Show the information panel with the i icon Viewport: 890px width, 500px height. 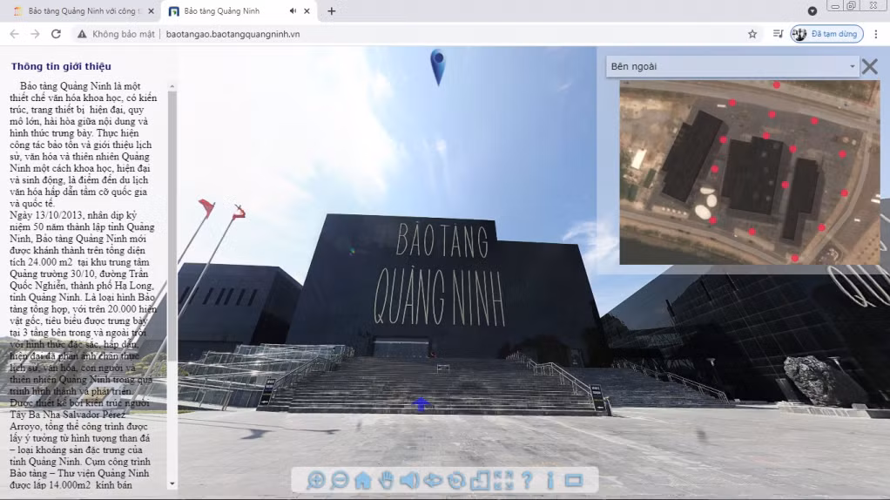click(550, 481)
